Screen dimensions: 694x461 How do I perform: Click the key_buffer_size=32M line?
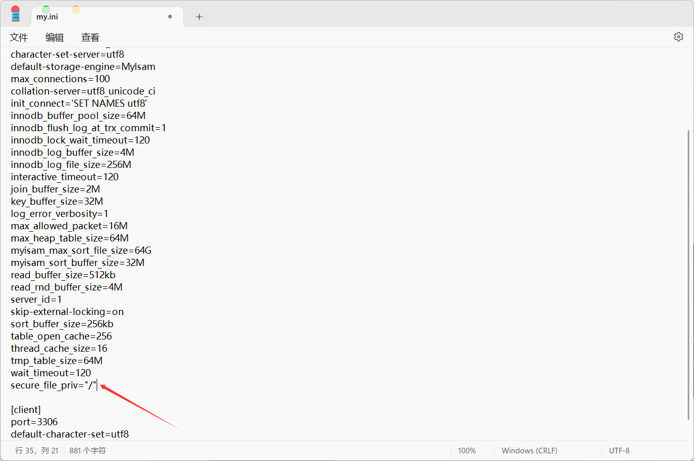click(x=57, y=202)
